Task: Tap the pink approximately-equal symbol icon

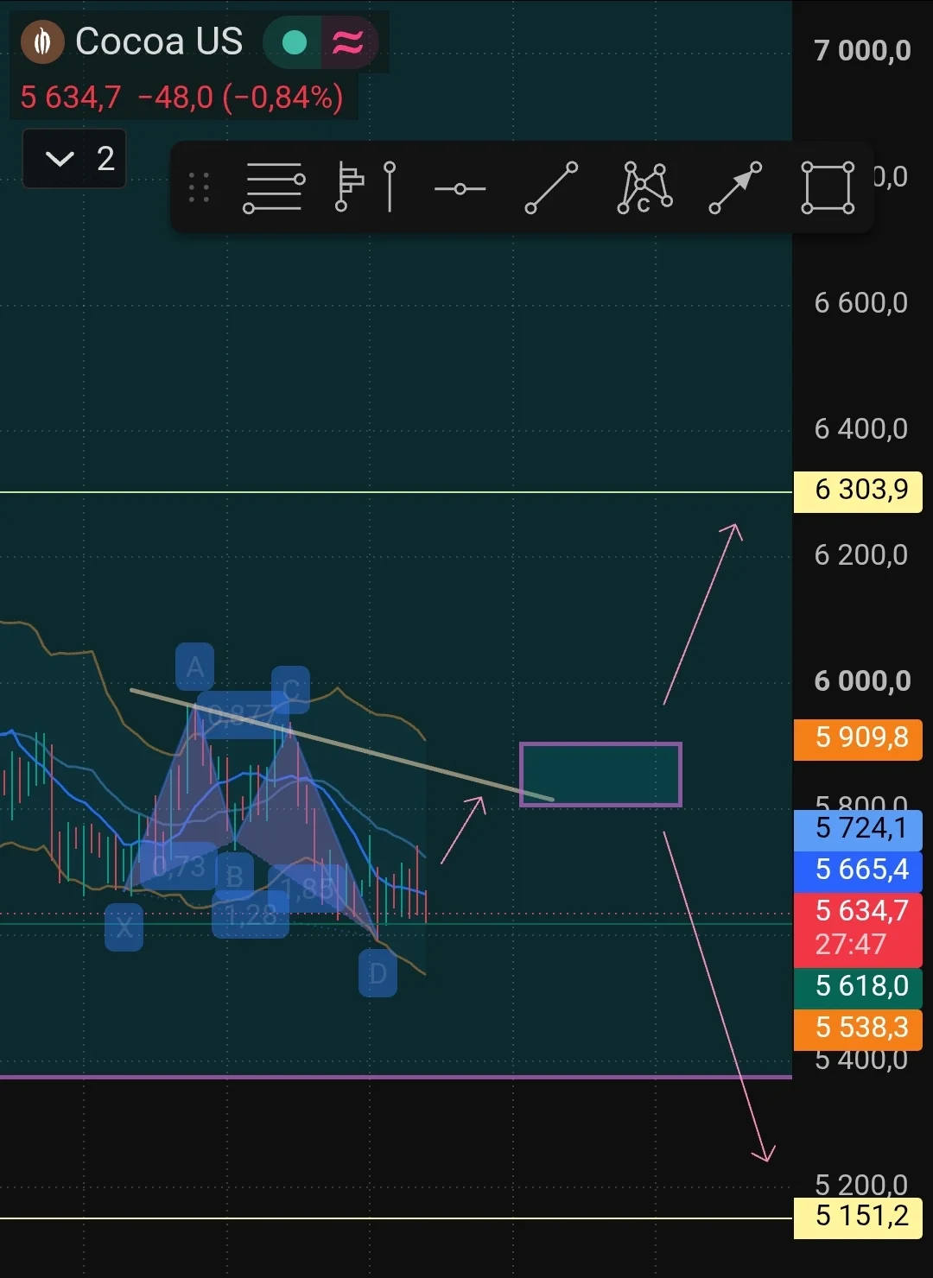Action: (348, 42)
